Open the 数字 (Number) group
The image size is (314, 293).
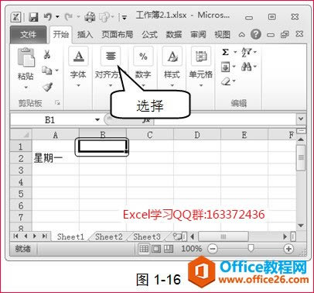coord(143,67)
